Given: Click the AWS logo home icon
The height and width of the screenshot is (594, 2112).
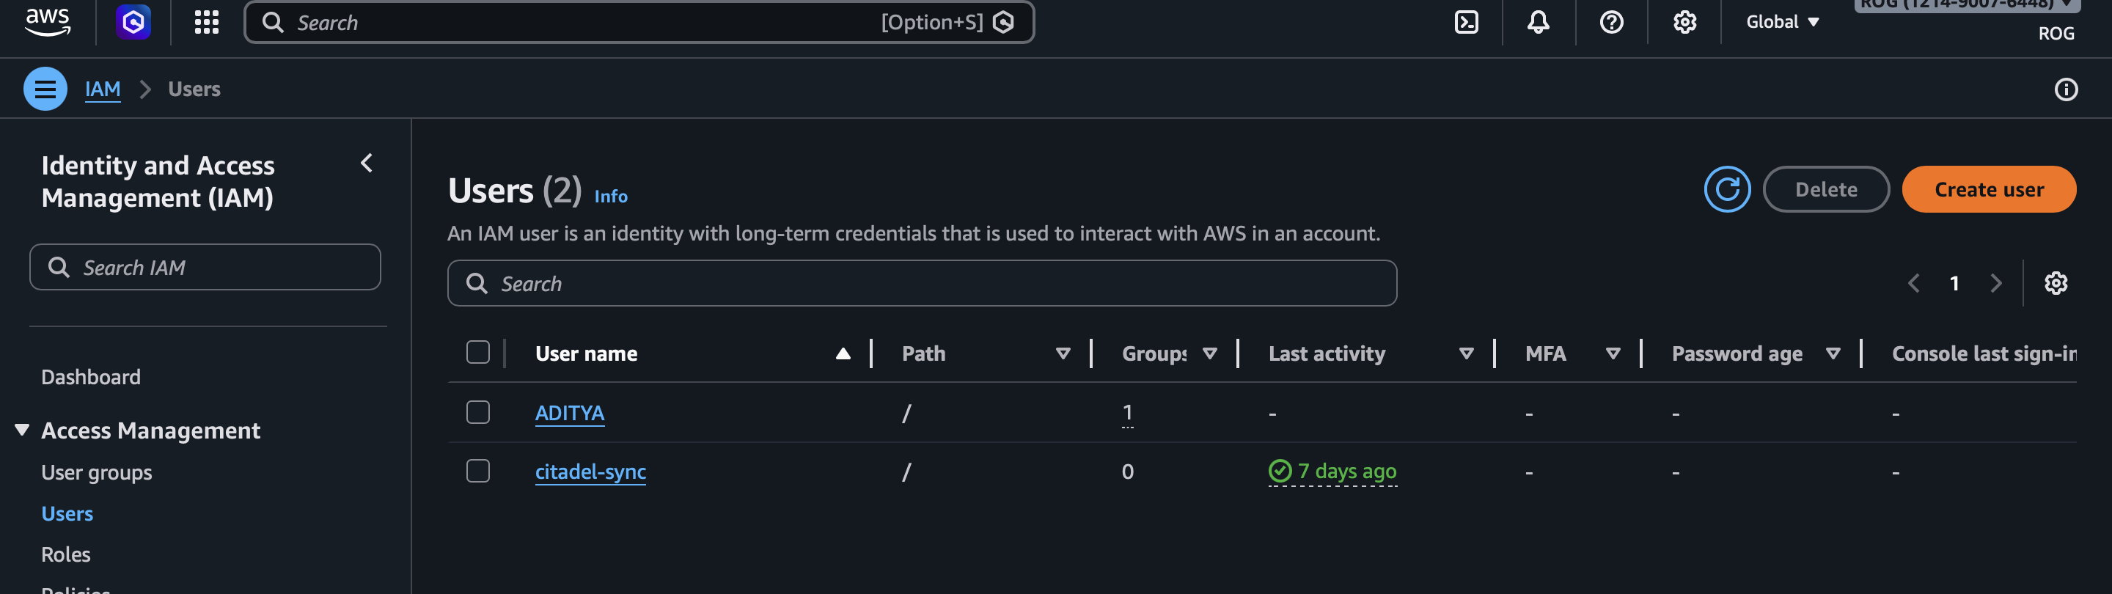Looking at the screenshot, I should tap(48, 22).
